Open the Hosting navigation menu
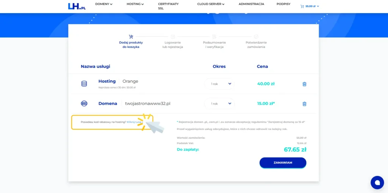Image resolution: width=388 pixels, height=193 pixels. (135, 4)
